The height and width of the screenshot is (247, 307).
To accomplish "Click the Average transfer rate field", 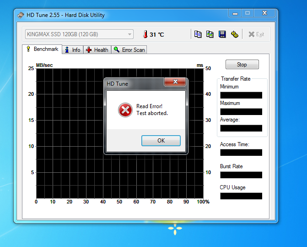I will 241,128.
